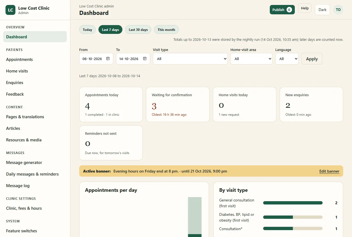Screen dimensions: 352x237
Task: Select the Last 30 days range filter
Action: (138, 29)
